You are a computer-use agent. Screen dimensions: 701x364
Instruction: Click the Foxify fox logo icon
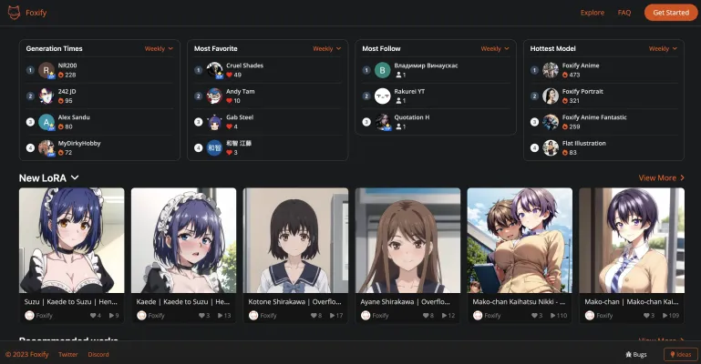[x=15, y=13]
